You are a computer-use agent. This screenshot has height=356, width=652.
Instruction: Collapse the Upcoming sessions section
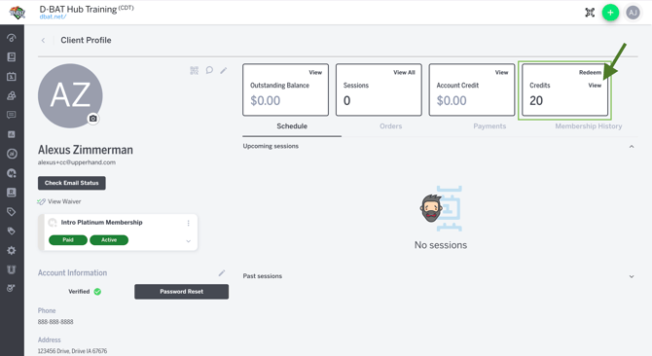coord(632,146)
